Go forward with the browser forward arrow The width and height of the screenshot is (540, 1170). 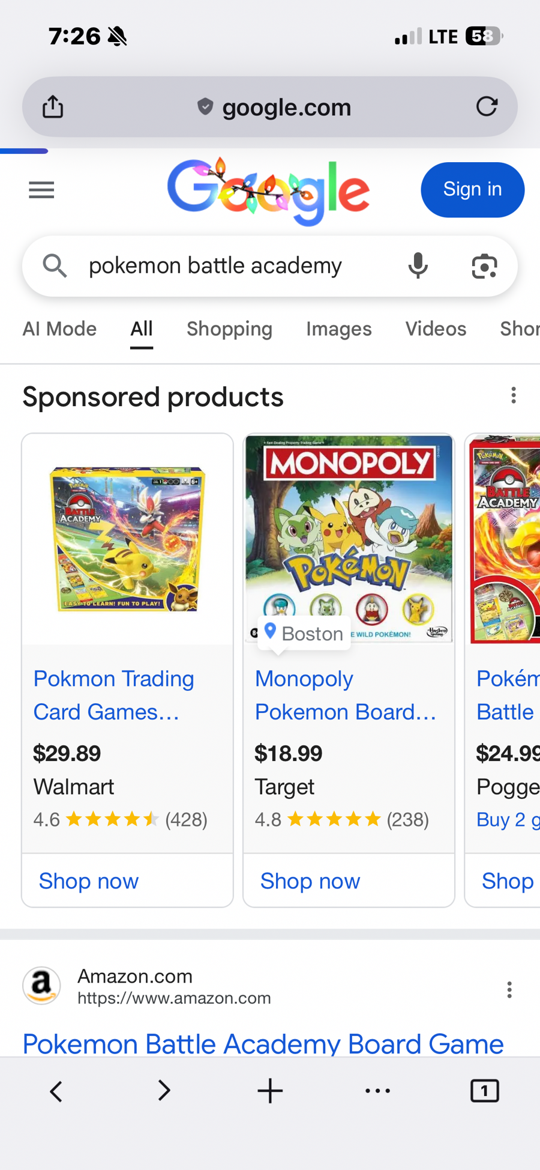click(x=164, y=1090)
